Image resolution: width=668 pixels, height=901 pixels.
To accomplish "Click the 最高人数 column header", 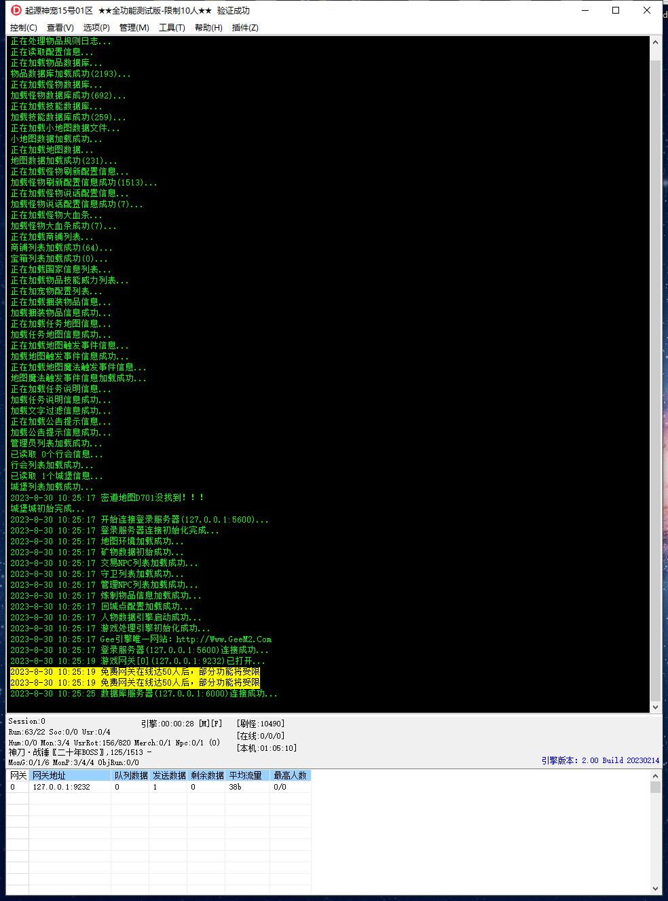I will click(291, 775).
